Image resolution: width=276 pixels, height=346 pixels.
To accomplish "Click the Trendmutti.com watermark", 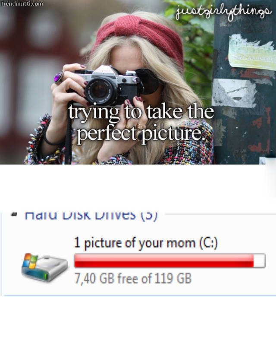I will 22,3.
